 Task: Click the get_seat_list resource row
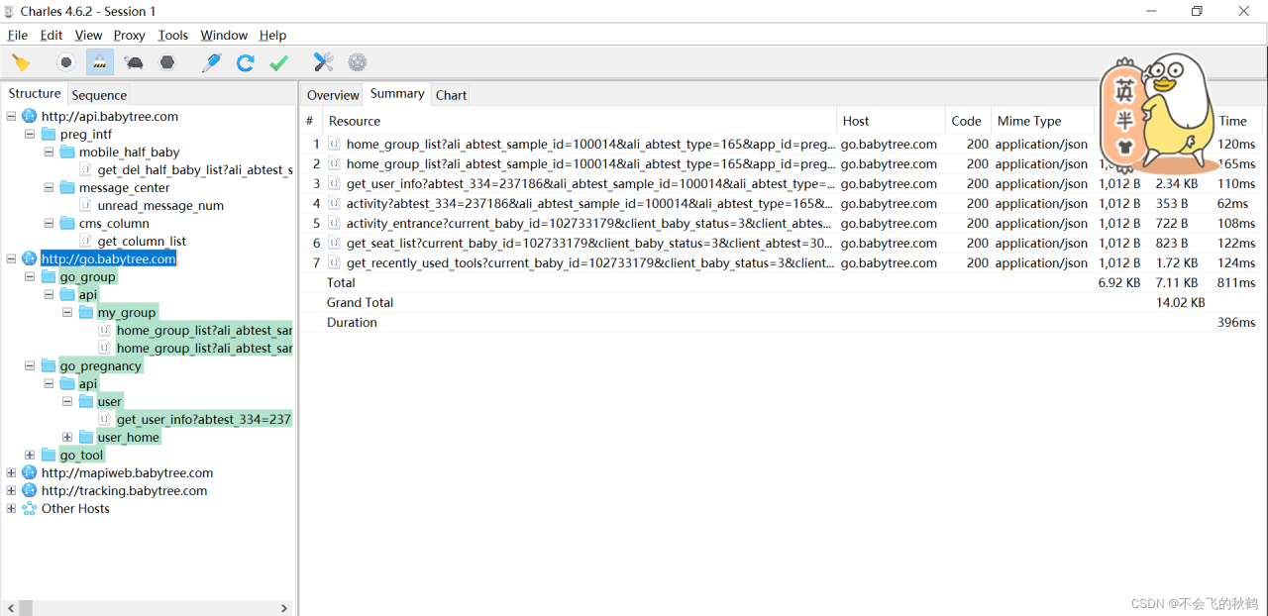pos(783,243)
